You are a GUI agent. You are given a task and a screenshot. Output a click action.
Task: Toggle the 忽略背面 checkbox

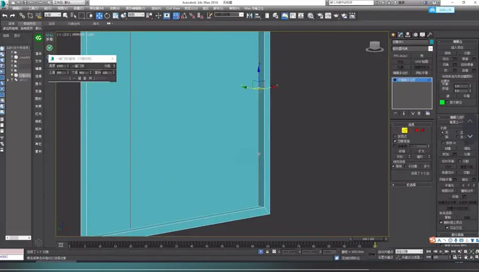coord(395,141)
